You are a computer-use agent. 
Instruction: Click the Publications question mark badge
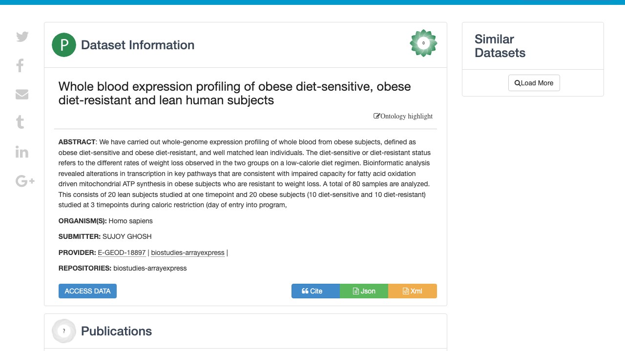tap(64, 331)
